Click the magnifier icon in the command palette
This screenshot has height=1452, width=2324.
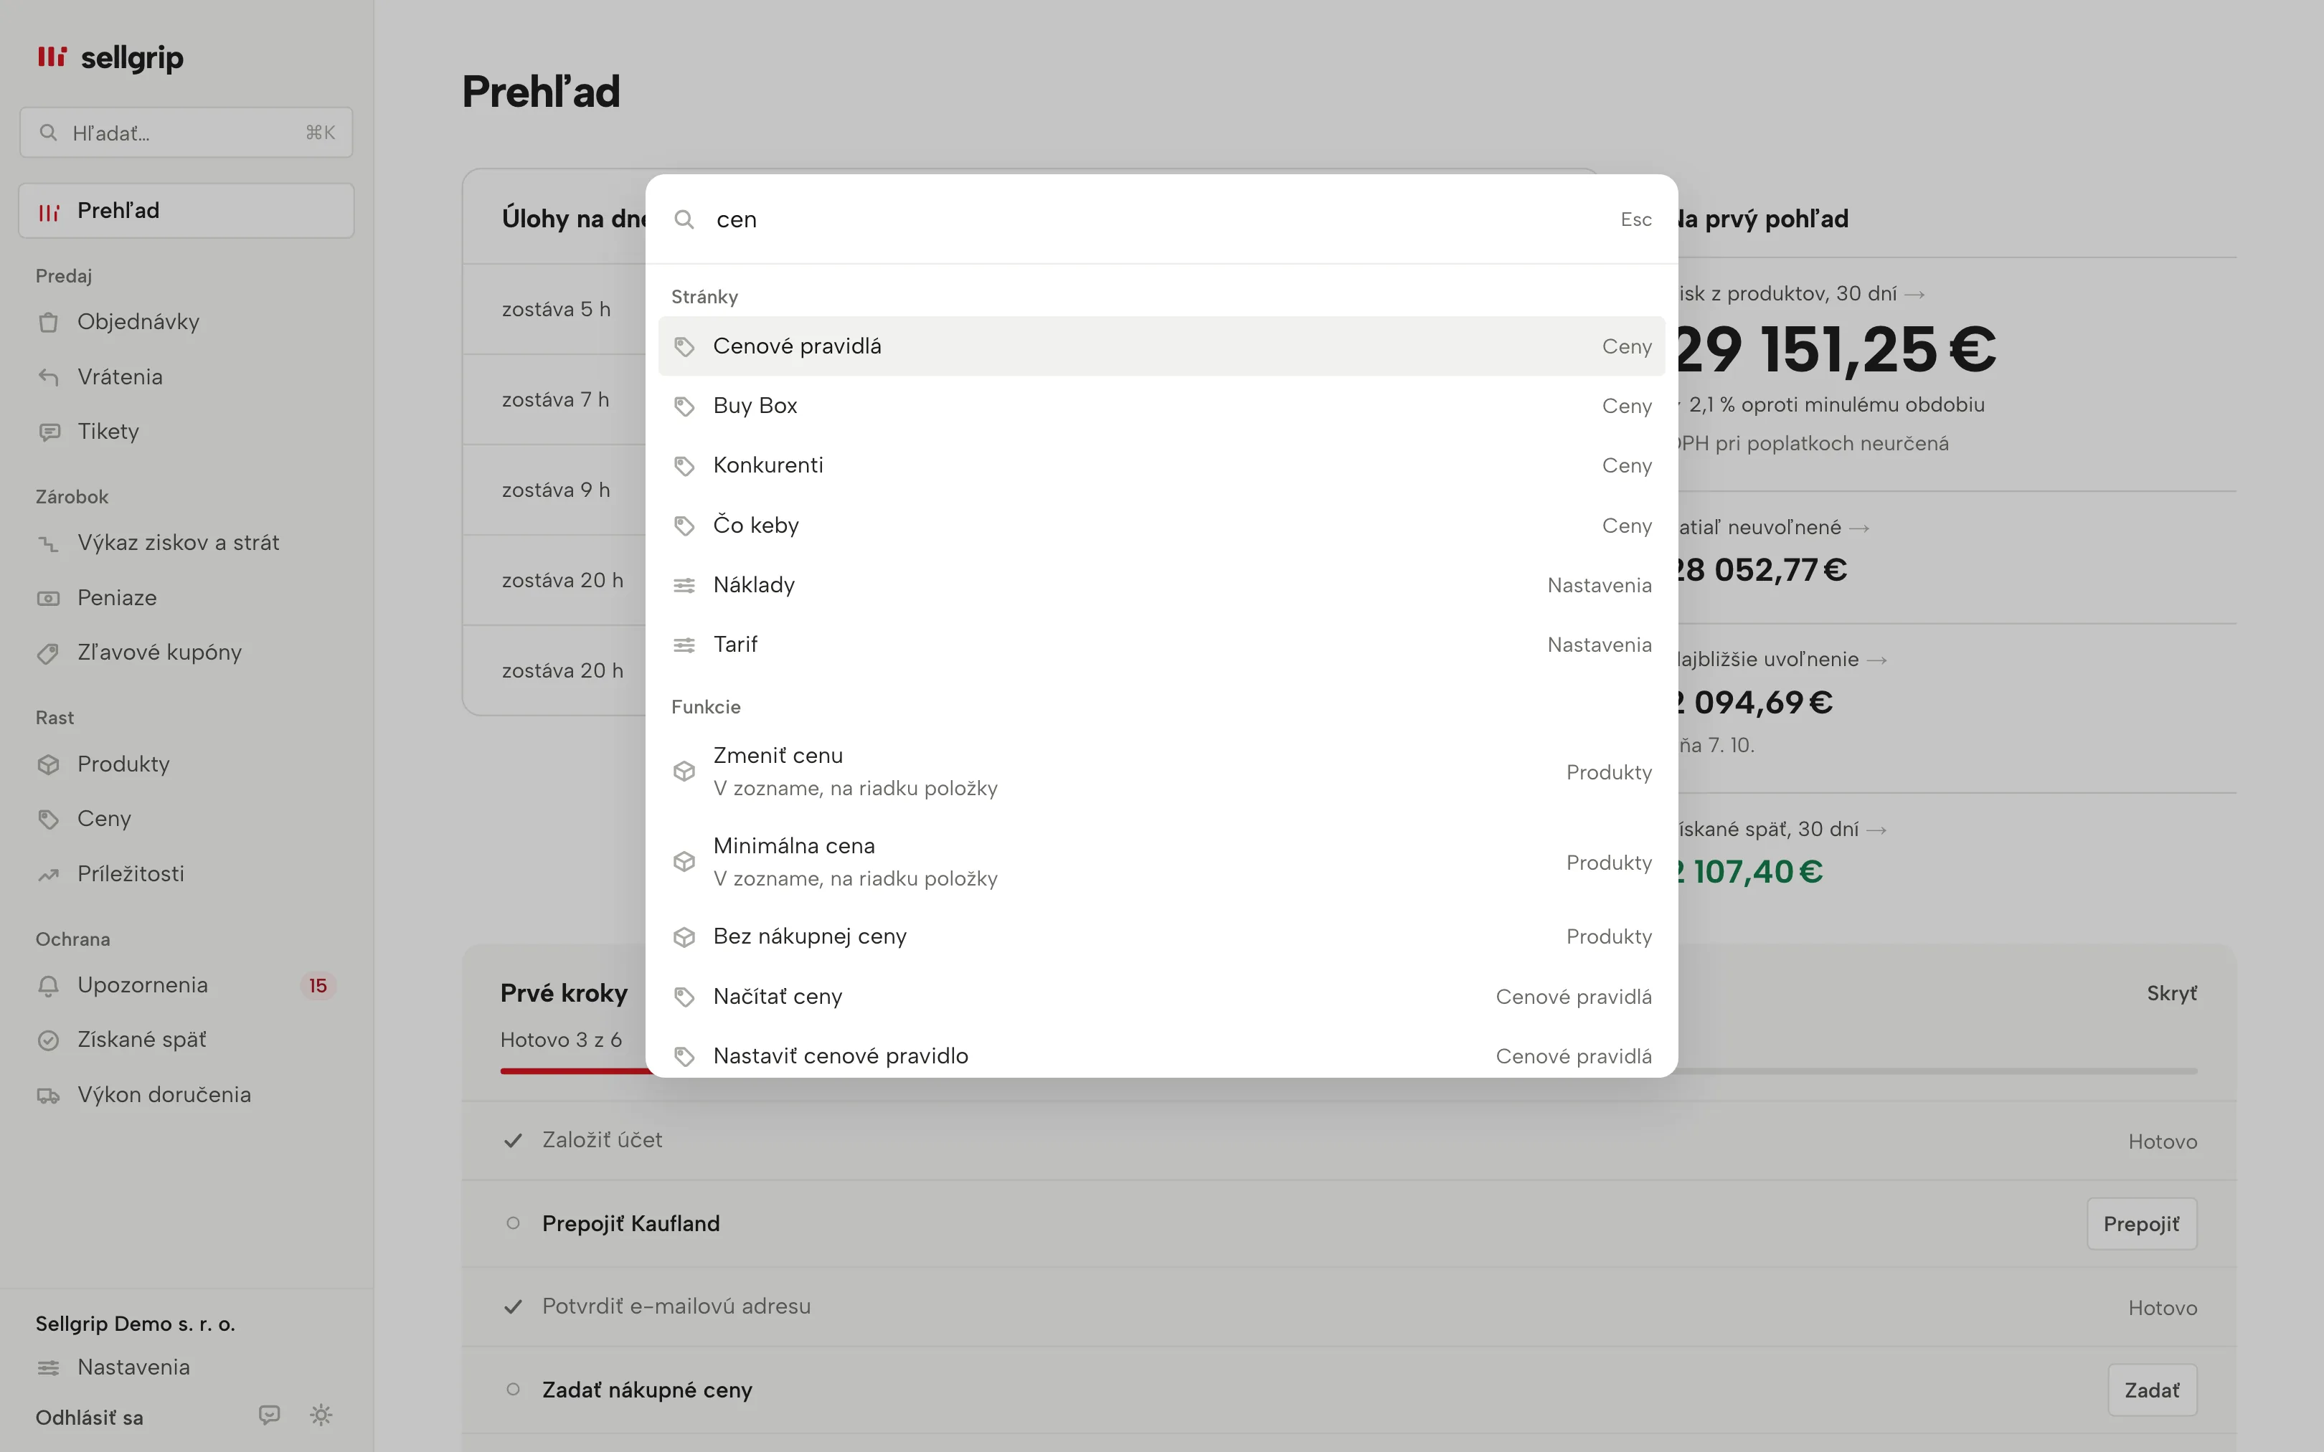pyautogui.click(x=684, y=220)
